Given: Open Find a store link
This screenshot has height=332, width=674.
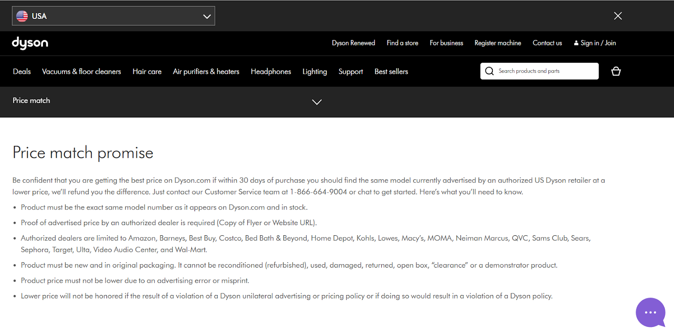Looking at the screenshot, I should (x=402, y=43).
